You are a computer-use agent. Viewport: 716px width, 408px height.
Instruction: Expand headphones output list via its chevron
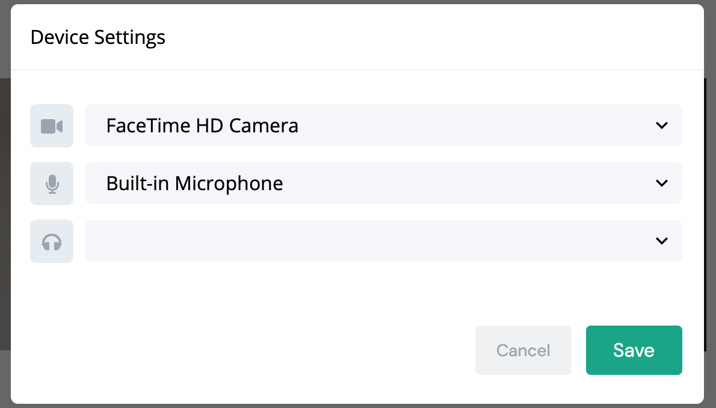point(662,241)
